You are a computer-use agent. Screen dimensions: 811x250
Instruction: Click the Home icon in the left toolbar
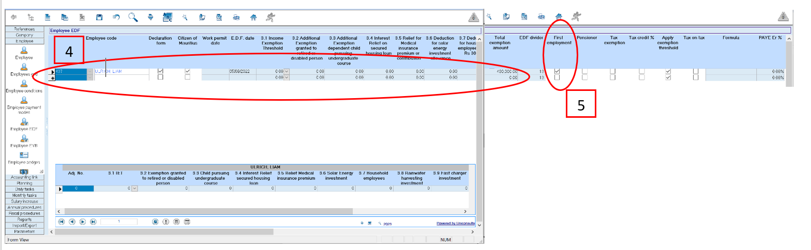[x=253, y=17]
